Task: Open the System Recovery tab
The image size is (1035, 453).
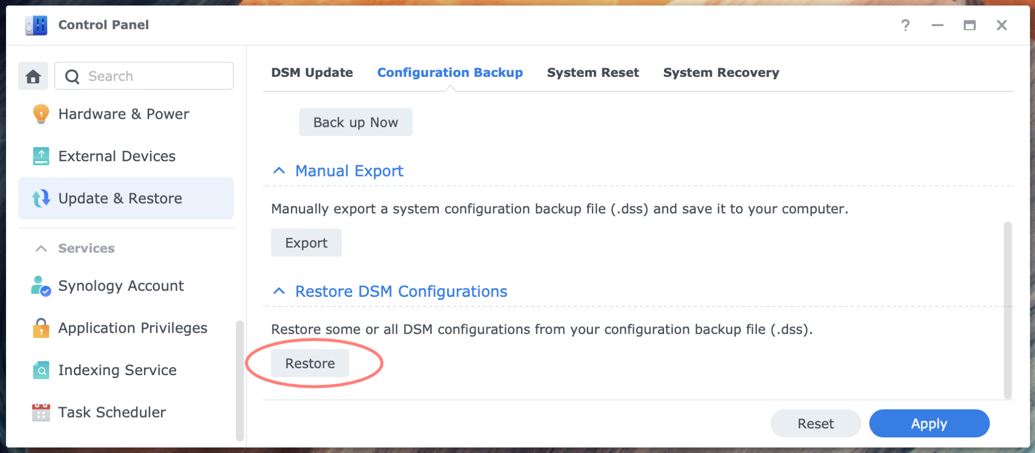Action: tap(721, 72)
